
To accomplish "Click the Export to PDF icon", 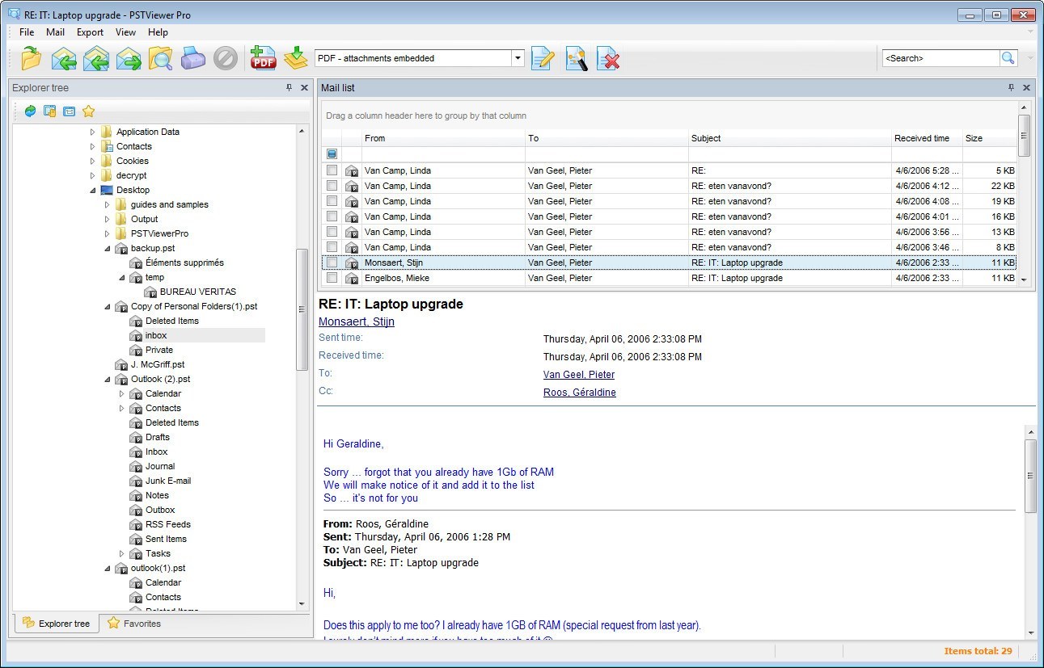I will pos(264,58).
